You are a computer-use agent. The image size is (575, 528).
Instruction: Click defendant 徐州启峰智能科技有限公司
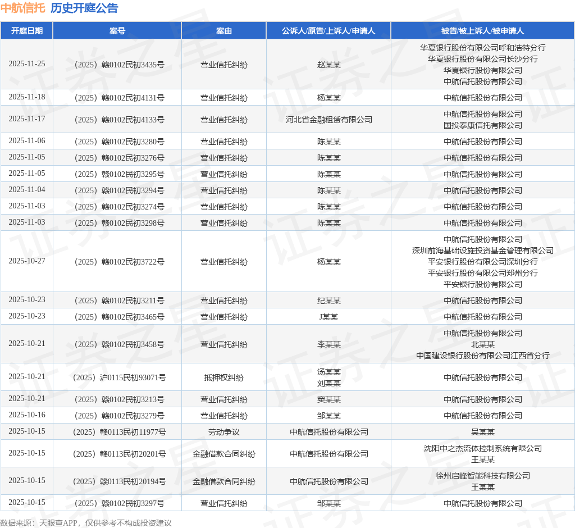tap(482, 476)
